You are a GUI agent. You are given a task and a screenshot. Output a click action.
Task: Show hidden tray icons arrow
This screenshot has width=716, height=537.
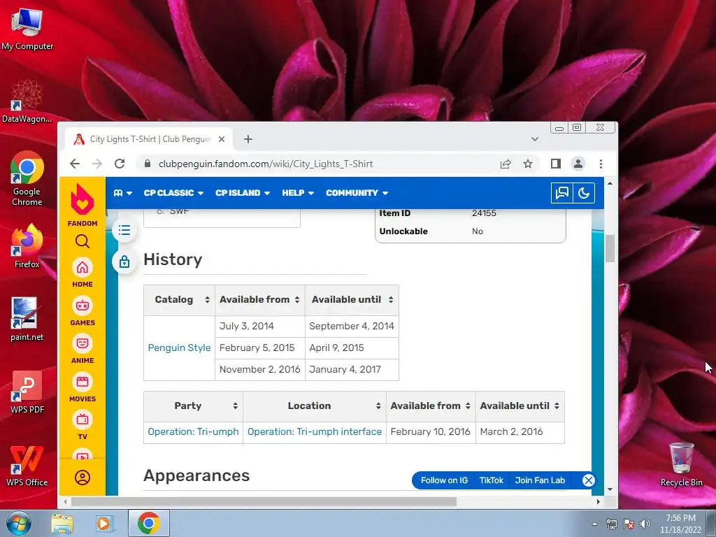click(x=594, y=524)
